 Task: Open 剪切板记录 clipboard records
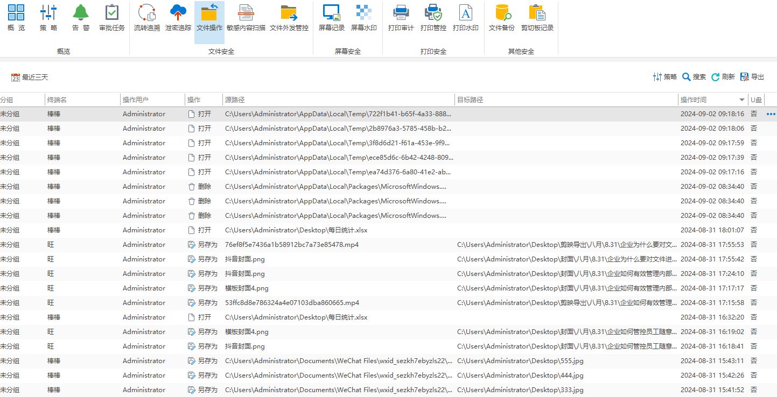537,17
